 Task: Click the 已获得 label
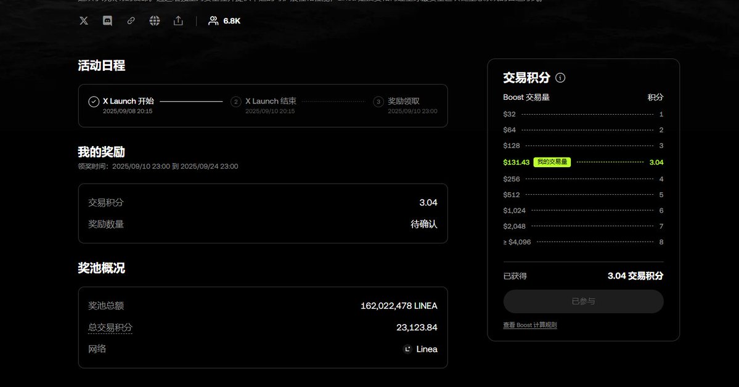click(x=515, y=276)
